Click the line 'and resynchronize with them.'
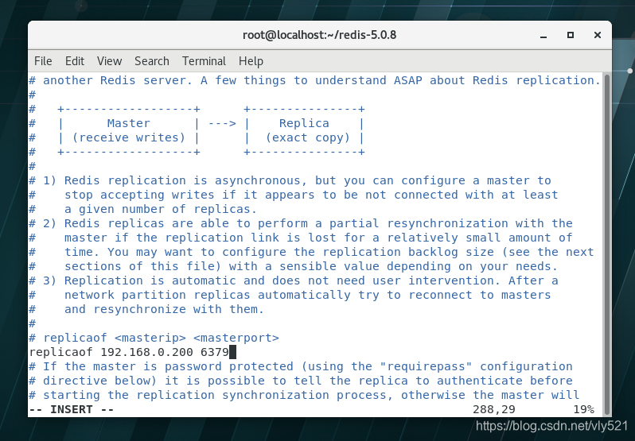 164,309
